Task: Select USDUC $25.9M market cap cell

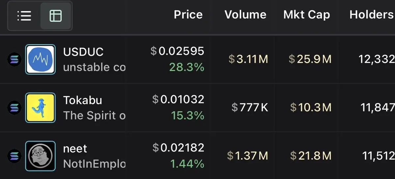Action: pos(310,59)
